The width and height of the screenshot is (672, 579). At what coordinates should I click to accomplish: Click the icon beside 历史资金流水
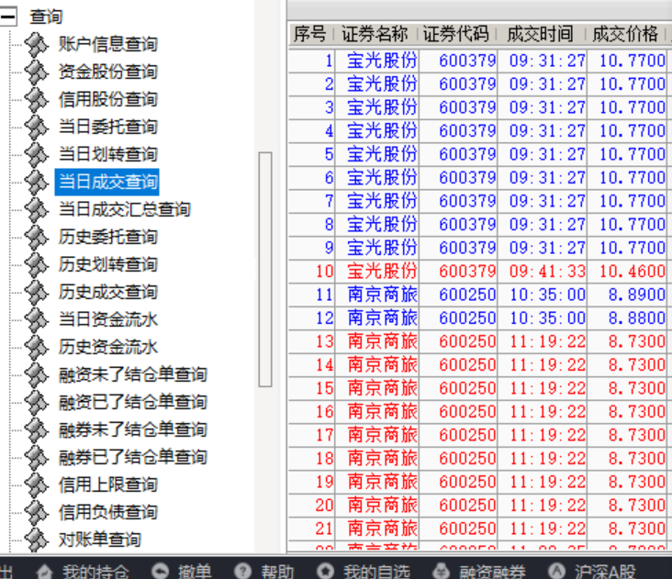[x=37, y=347]
